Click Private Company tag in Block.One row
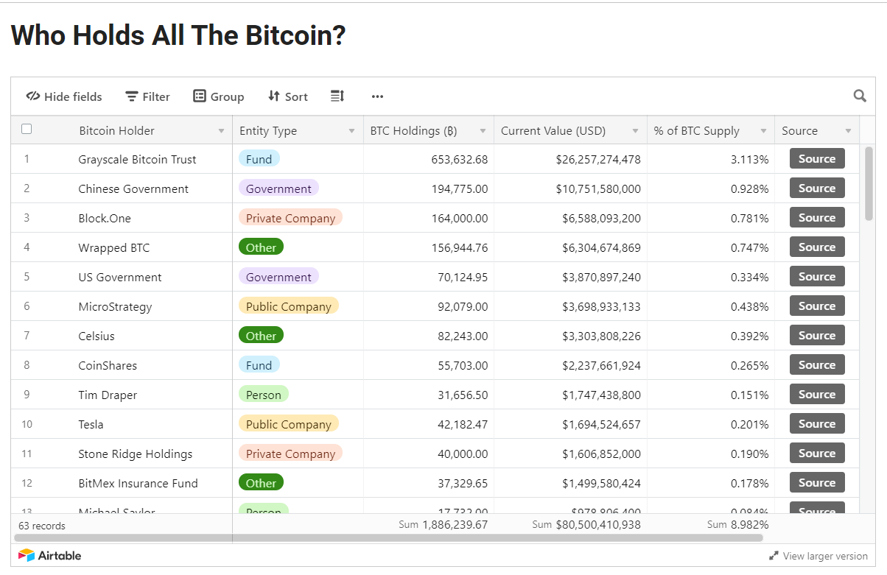This screenshot has width=887, height=575. tap(290, 218)
